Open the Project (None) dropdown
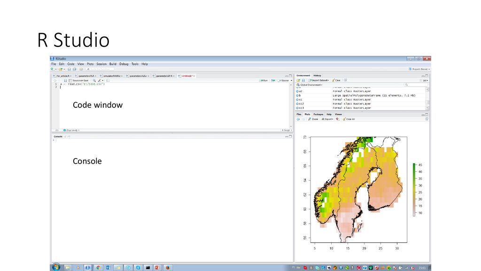This screenshot has width=481, height=271. pos(419,69)
